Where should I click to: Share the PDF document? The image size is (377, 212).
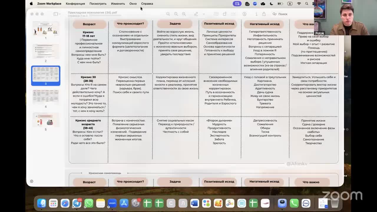tap(264, 14)
